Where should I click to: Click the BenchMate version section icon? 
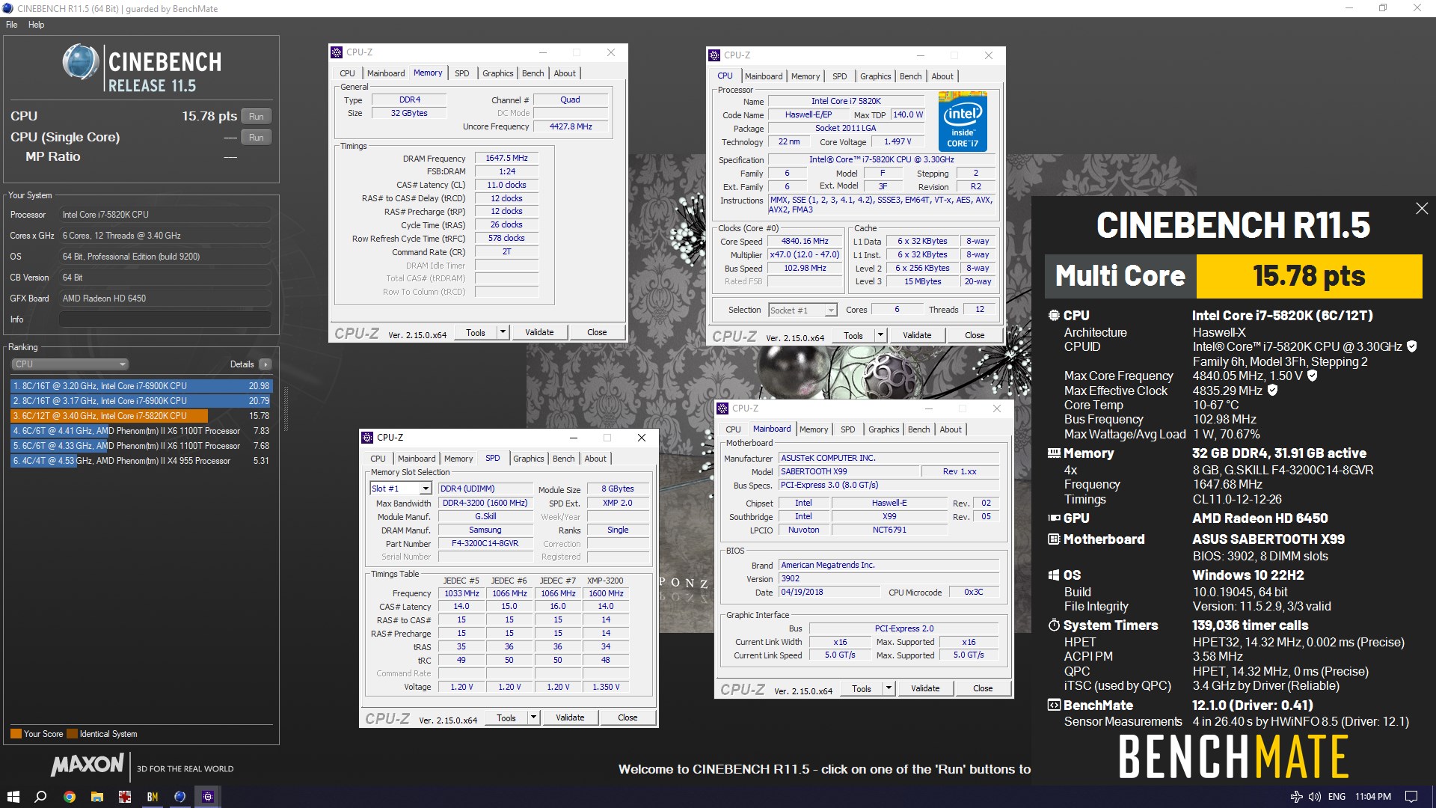point(1054,705)
